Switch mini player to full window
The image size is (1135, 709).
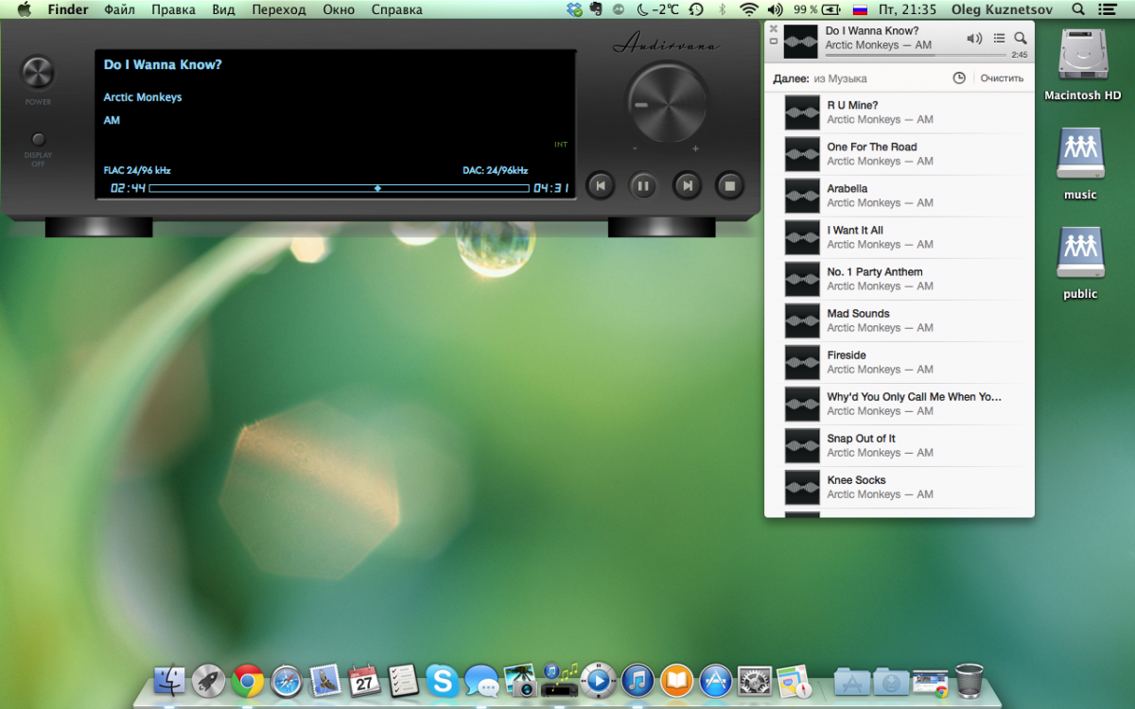[x=773, y=42]
